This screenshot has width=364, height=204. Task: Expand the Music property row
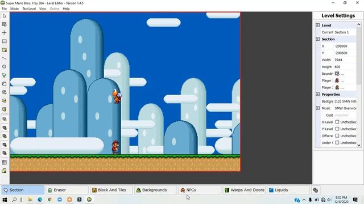pyautogui.click(x=318, y=108)
